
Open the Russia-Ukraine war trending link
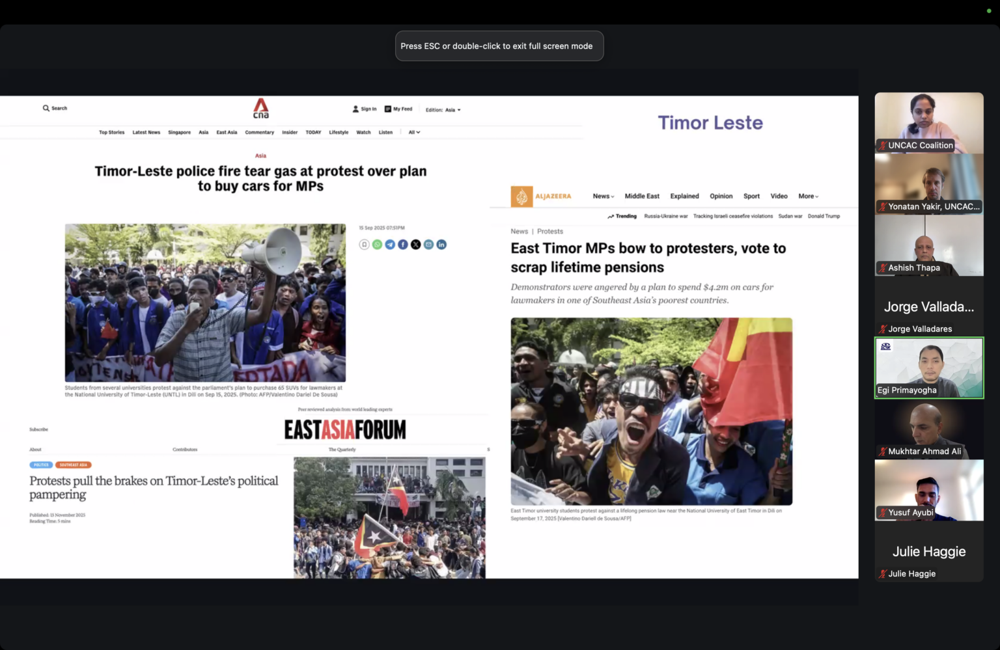[665, 216]
